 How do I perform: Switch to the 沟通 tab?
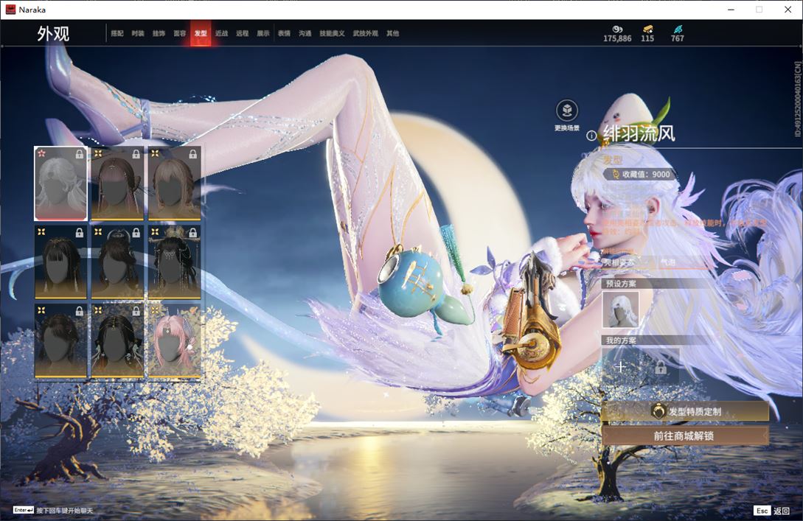[x=305, y=33]
